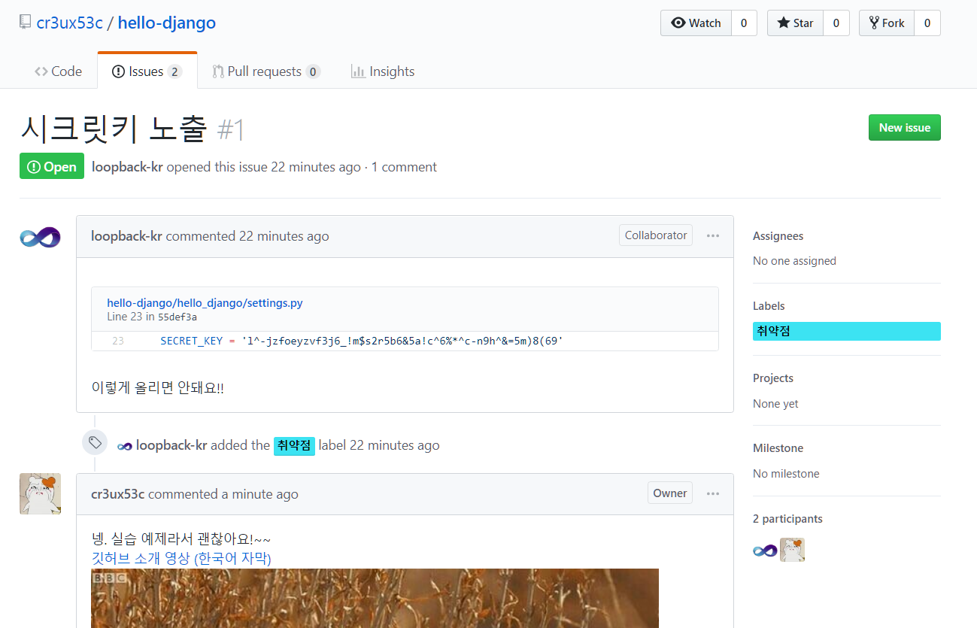Open options menu on cr3ux53c's comment
The image size is (977, 628).
click(713, 493)
